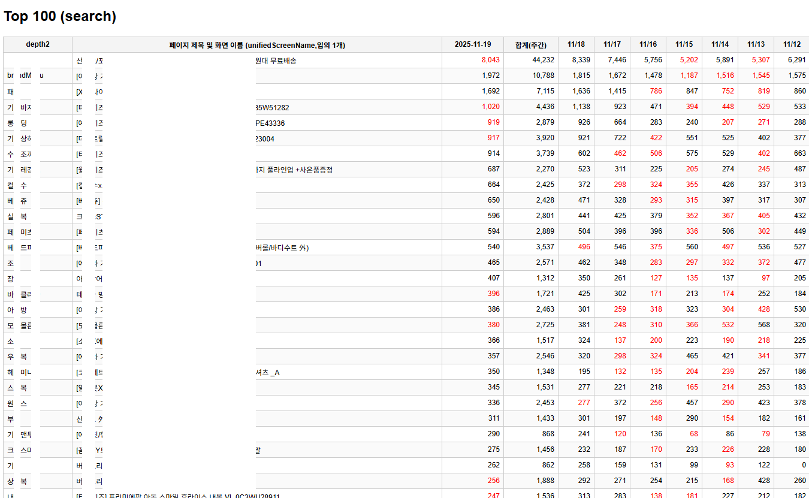Click the weekly total 2,453 cell

point(531,403)
